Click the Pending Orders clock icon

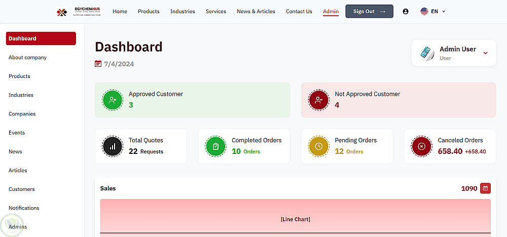[x=318, y=146]
